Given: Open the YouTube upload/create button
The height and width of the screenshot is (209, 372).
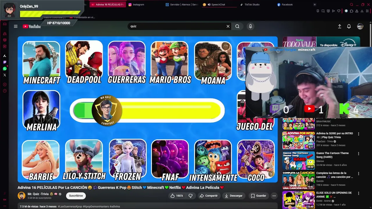Looking at the screenshot, I should pyautogui.click(x=339, y=26).
